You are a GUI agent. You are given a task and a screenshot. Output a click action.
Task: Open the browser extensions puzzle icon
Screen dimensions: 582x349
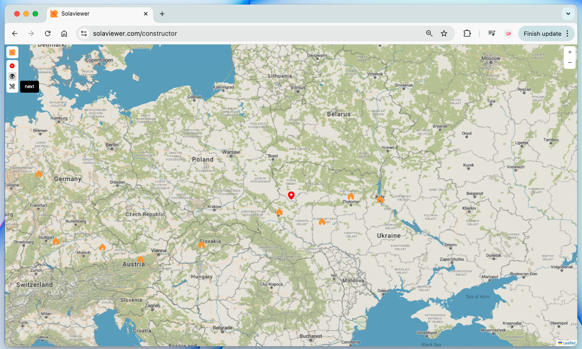click(467, 33)
